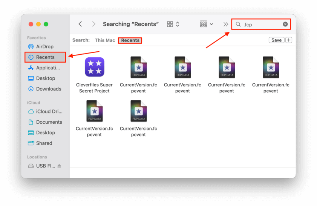Open Desktop under iCloud
Image resolution: width=317 pixels, height=206 pixels.
coord(45,132)
